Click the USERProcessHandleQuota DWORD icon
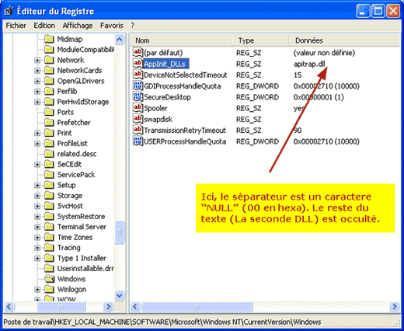This screenshot has width=404, height=331. point(138,141)
